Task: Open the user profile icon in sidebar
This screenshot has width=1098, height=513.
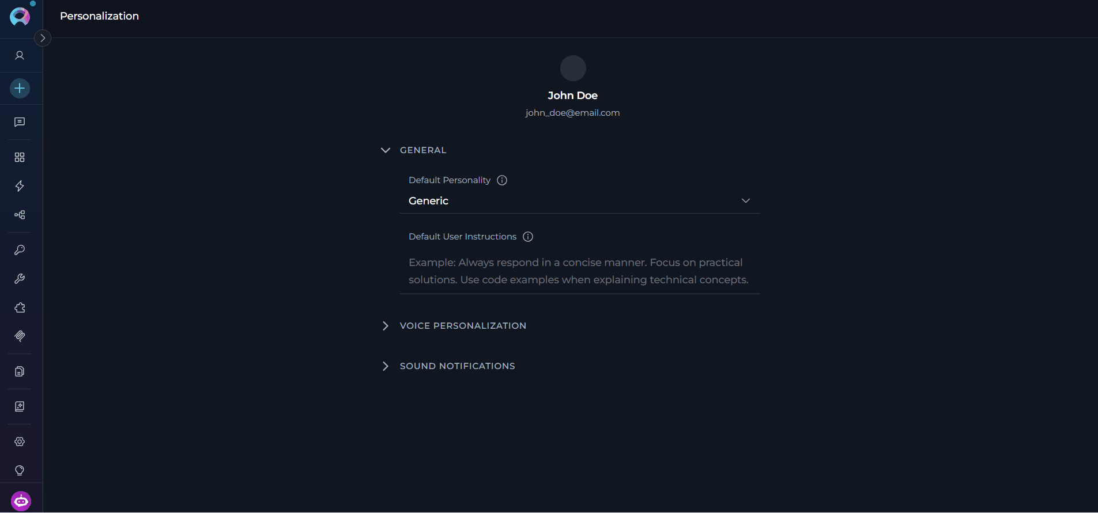Action: pos(20,55)
